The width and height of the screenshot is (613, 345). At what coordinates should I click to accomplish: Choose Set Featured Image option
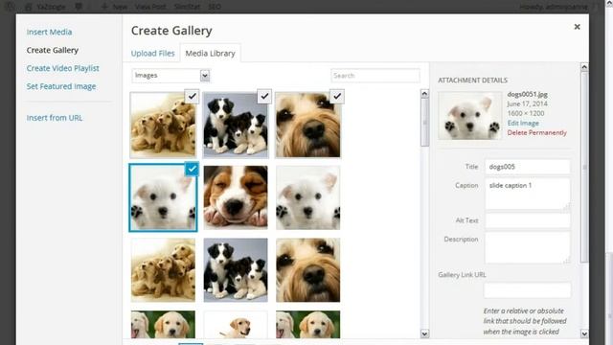[61, 86]
